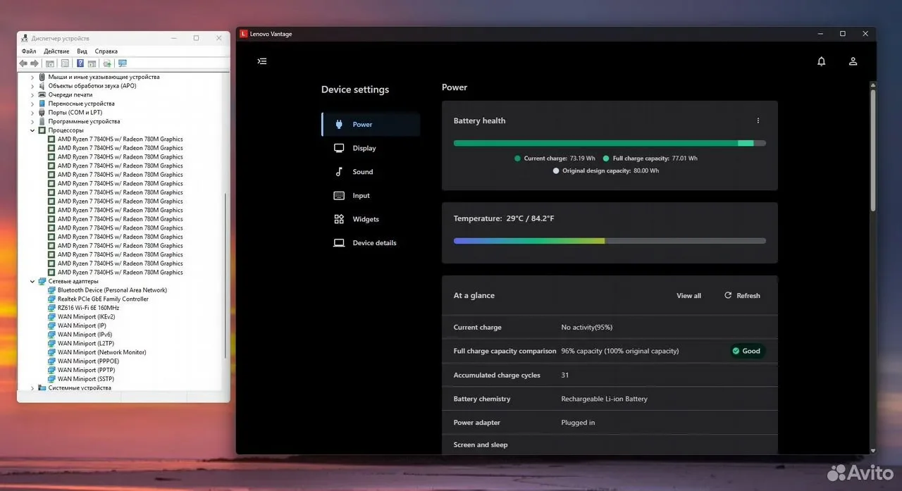This screenshot has width=902, height=491.
Task: Expand the Порты (COM и LPT) node
Action: (x=32, y=113)
